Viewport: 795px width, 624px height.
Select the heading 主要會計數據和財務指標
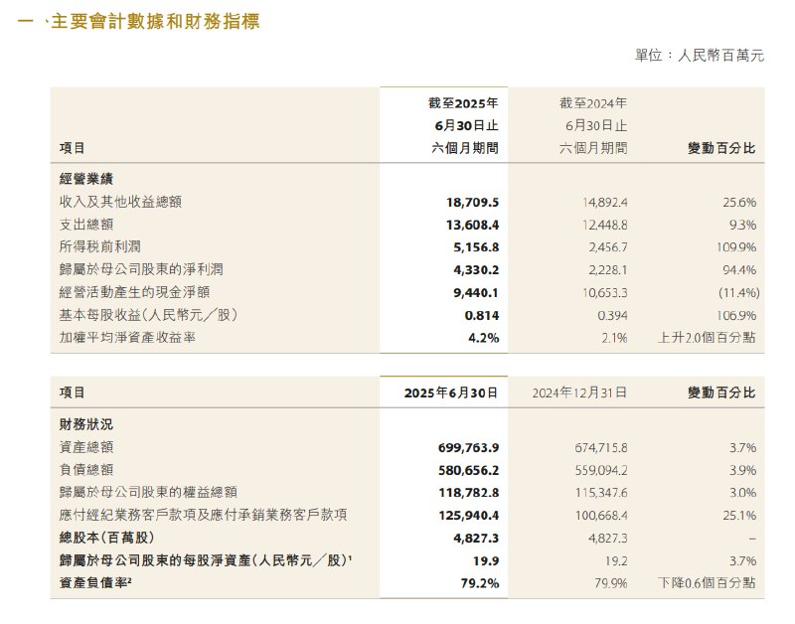(155, 21)
